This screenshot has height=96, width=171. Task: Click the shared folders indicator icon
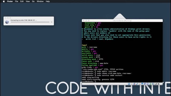[139, 84]
